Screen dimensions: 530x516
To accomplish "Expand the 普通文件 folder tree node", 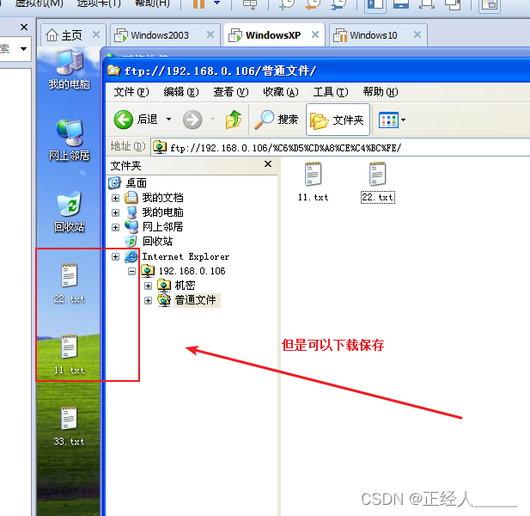I will [x=148, y=300].
